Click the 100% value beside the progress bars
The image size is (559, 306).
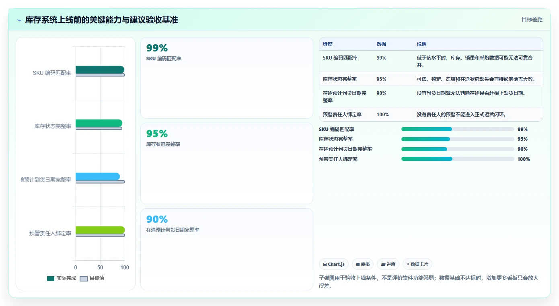[524, 159]
